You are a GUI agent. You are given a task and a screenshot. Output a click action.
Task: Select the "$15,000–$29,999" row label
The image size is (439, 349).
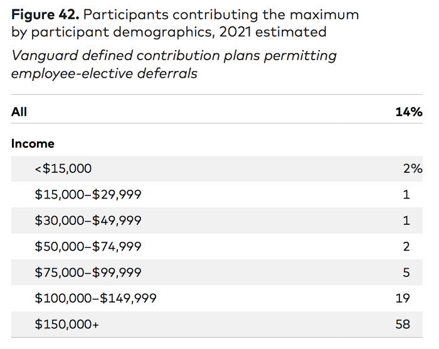pos(88,195)
